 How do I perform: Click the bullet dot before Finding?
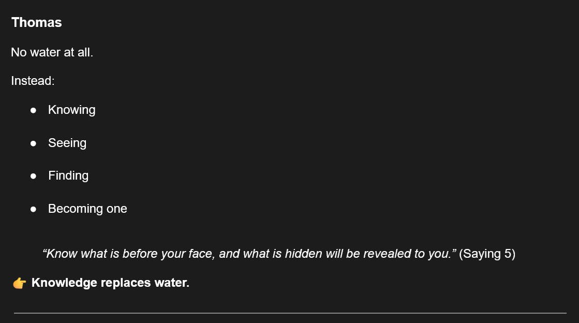pyautogui.click(x=34, y=176)
